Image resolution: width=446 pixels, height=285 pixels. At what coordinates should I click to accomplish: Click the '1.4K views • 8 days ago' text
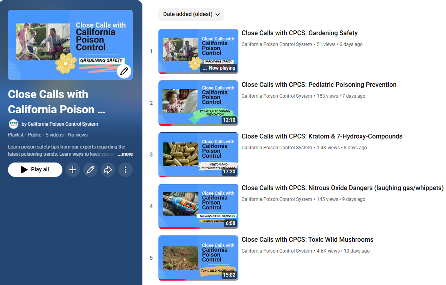pyautogui.click(x=342, y=147)
